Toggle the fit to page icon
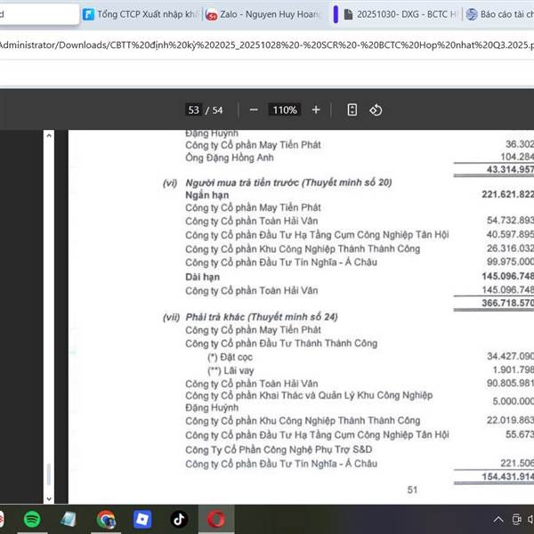This screenshot has width=534, height=534. (x=352, y=110)
